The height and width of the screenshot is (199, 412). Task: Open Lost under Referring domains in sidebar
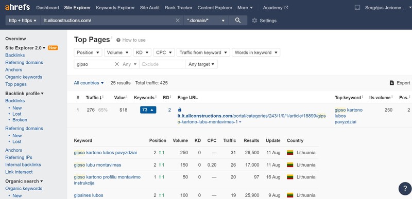(x=17, y=141)
